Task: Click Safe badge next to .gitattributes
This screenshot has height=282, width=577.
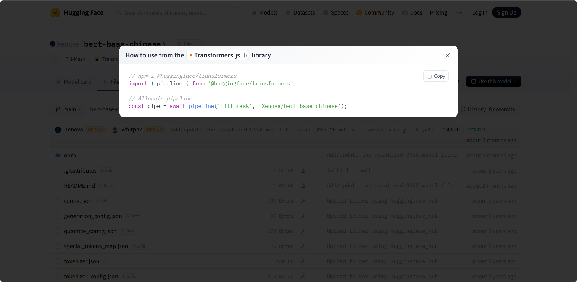Action: pyautogui.click(x=107, y=171)
